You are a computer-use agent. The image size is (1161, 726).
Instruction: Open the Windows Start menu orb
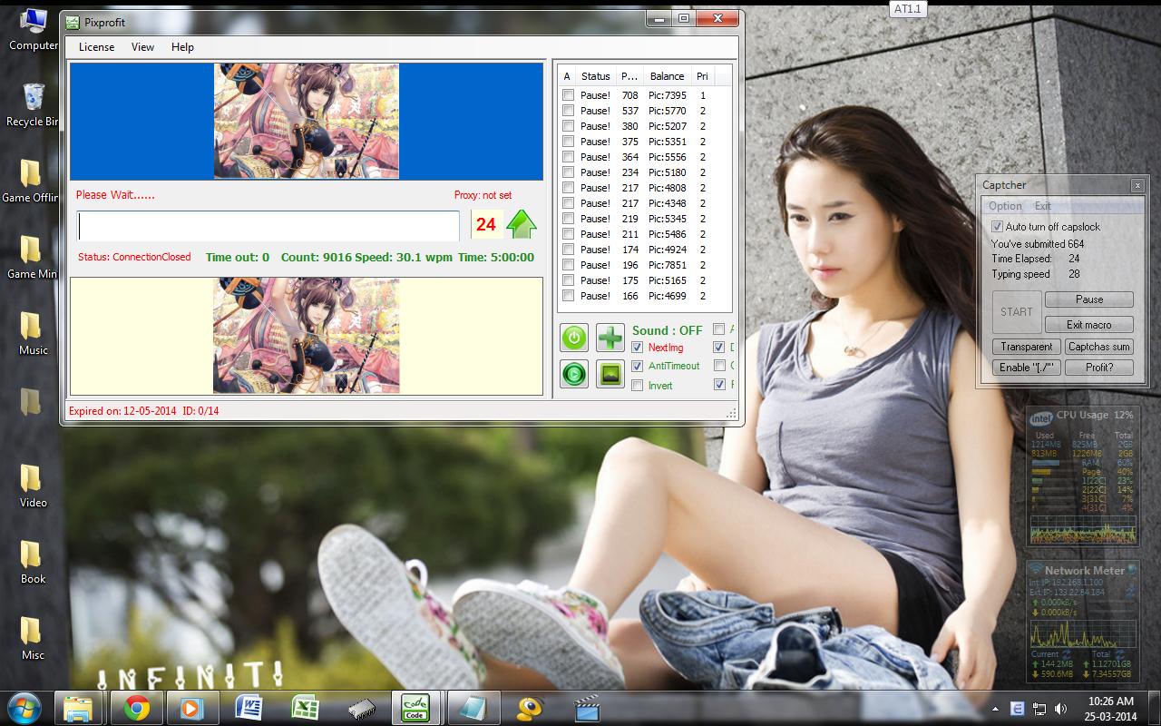pos(24,708)
